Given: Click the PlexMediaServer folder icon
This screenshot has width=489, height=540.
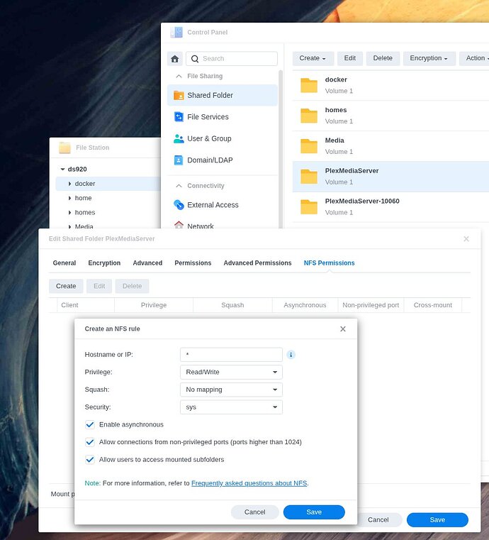Looking at the screenshot, I should 309,176.
